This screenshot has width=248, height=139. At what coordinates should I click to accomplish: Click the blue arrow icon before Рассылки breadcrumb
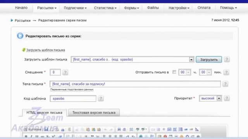12,20
